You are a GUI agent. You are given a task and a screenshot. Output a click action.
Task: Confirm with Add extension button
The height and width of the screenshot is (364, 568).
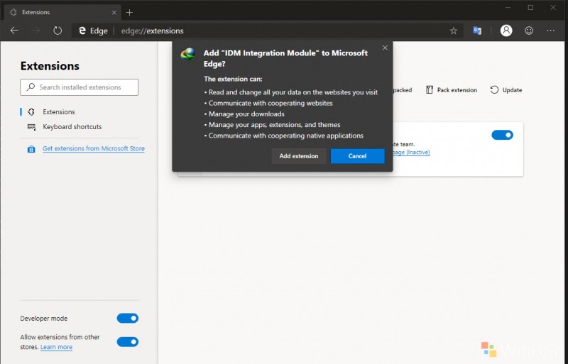coord(299,156)
